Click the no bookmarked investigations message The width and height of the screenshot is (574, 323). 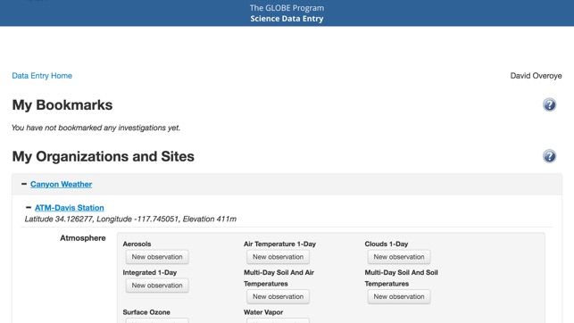pos(96,128)
